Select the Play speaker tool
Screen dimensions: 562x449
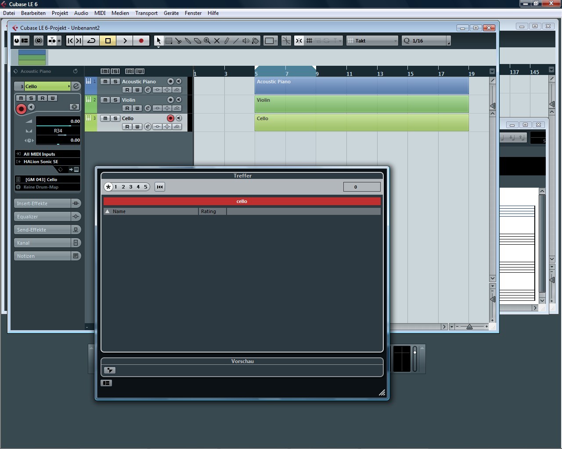pyautogui.click(x=246, y=41)
